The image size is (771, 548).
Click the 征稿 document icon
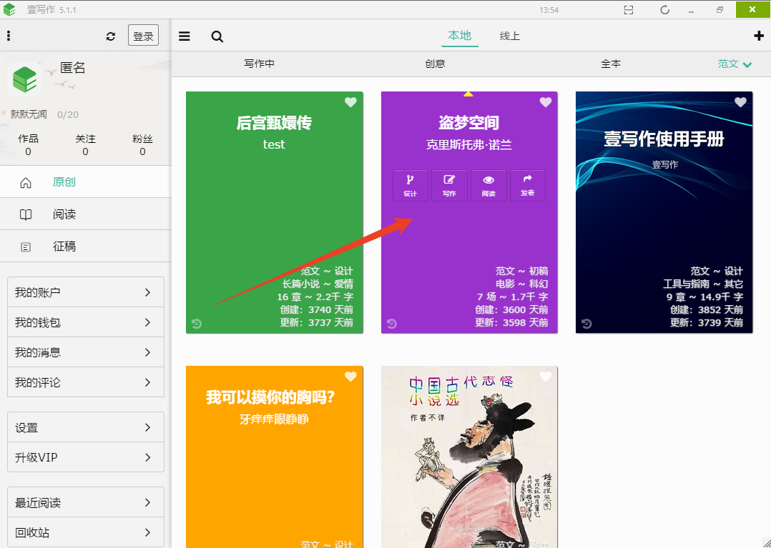[26, 247]
